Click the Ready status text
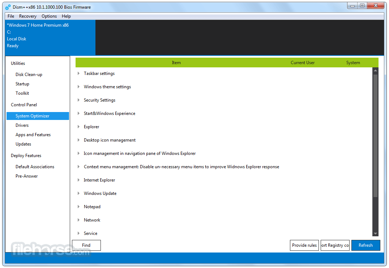This screenshot has width=389, height=268. (13, 46)
